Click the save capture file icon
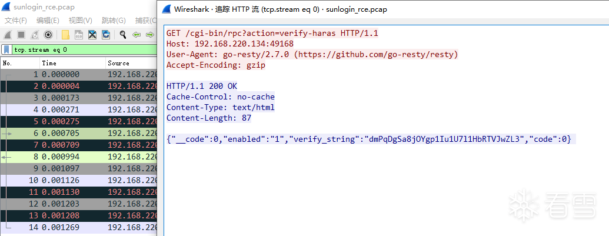 click(x=79, y=35)
